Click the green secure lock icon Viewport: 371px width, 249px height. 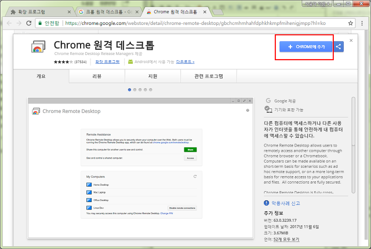coord(40,23)
